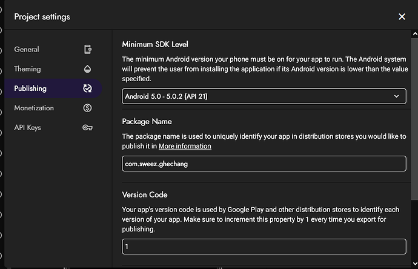This screenshot has width=418, height=269.
Task: Click the Publishing sync icon
Action: coord(87,88)
